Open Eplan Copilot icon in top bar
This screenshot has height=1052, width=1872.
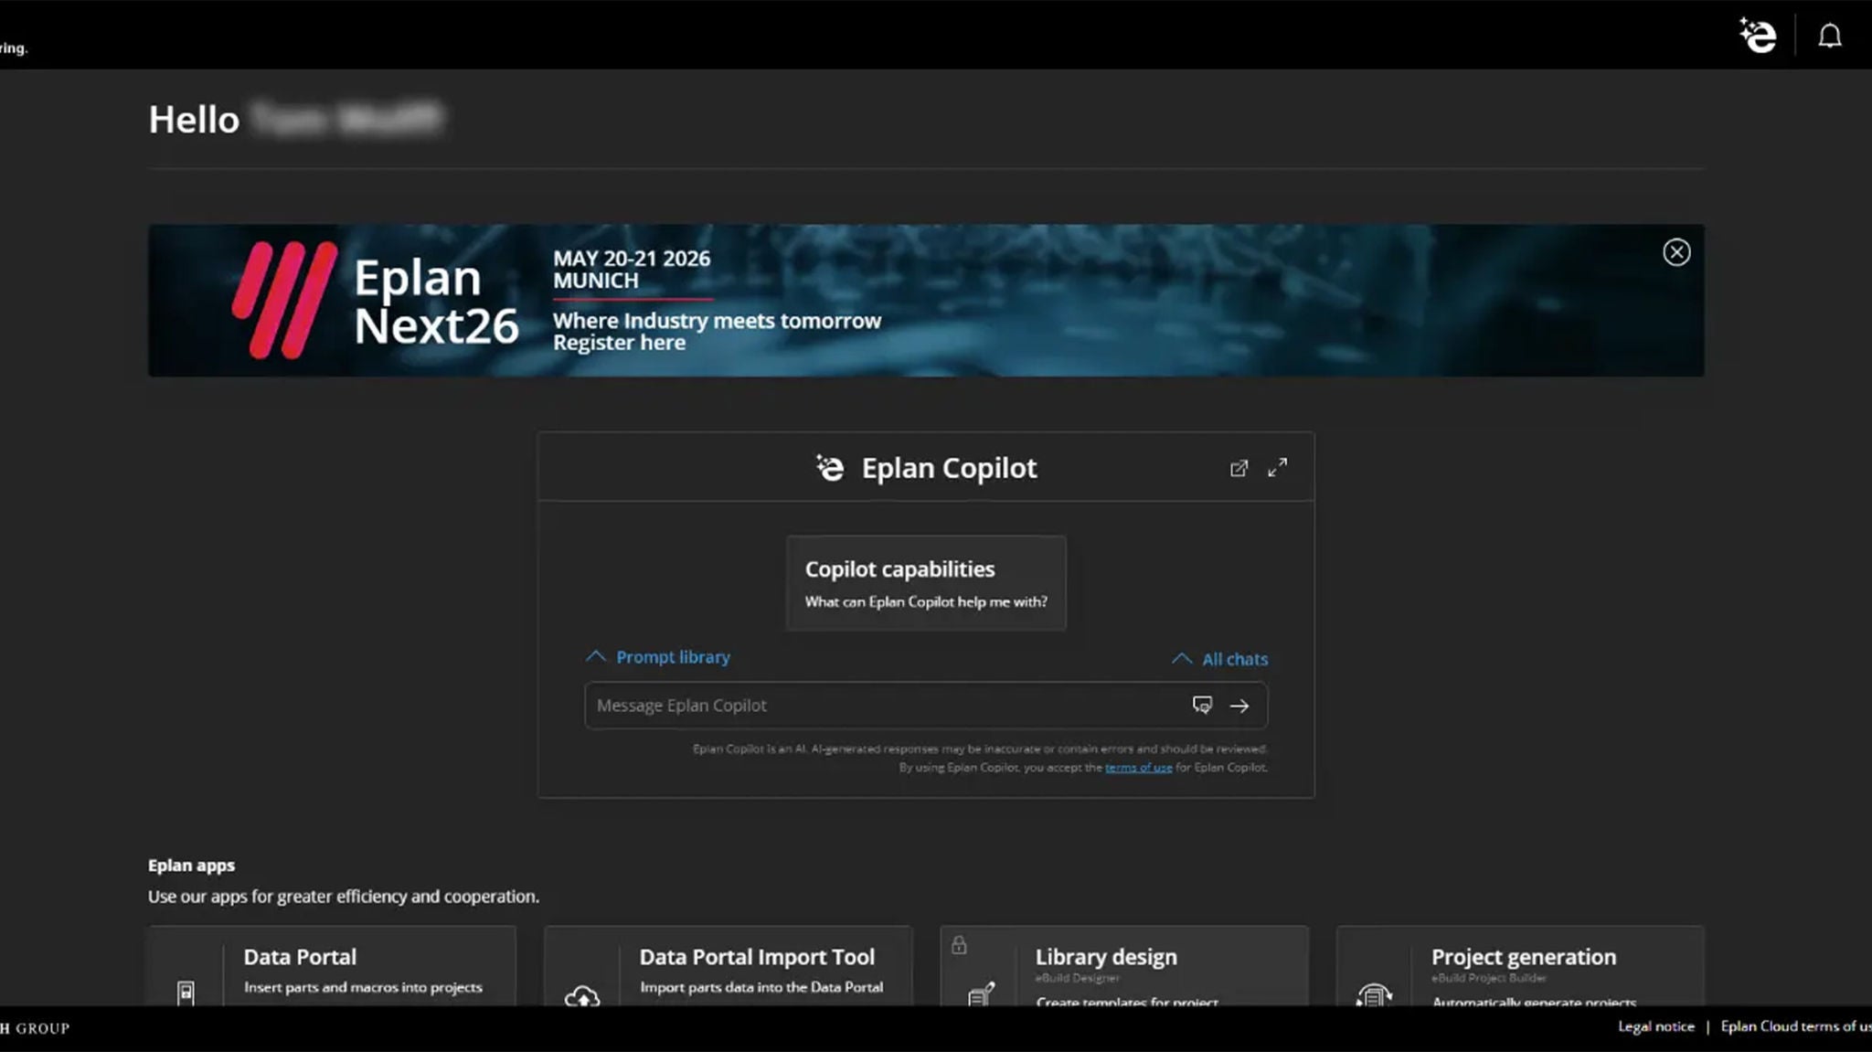click(1757, 36)
